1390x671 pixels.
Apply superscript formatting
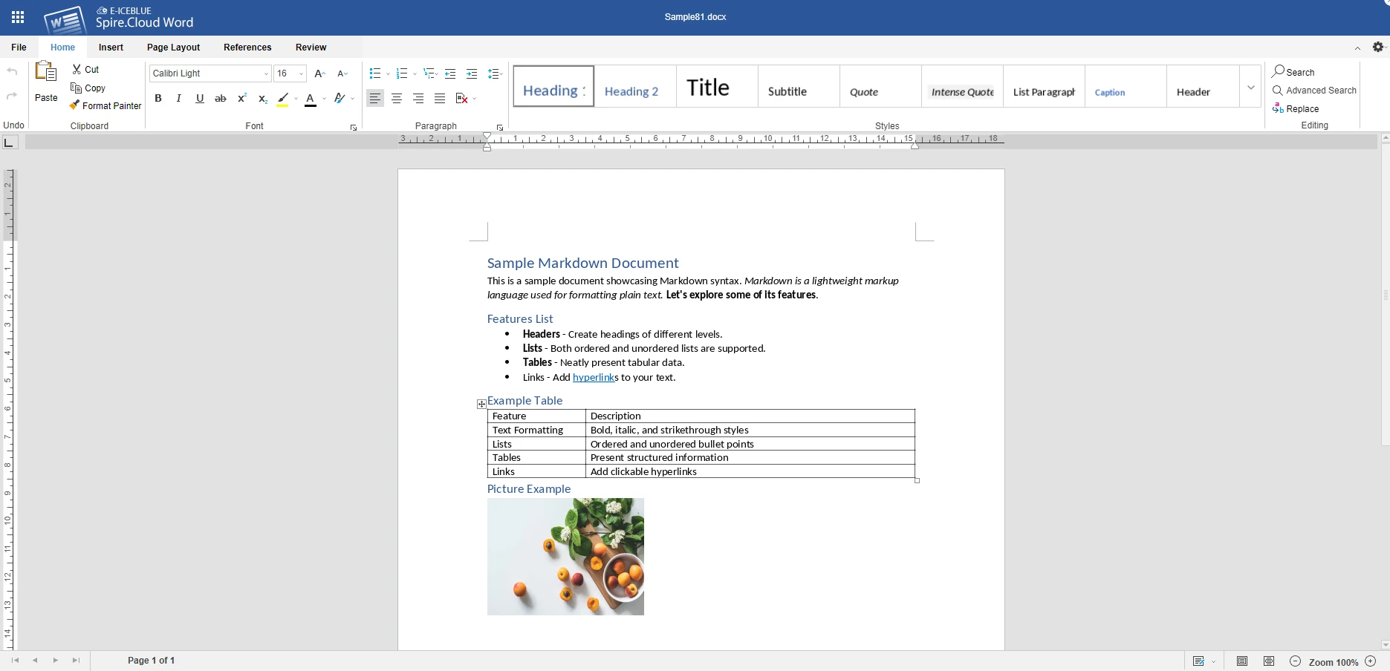click(x=241, y=98)
